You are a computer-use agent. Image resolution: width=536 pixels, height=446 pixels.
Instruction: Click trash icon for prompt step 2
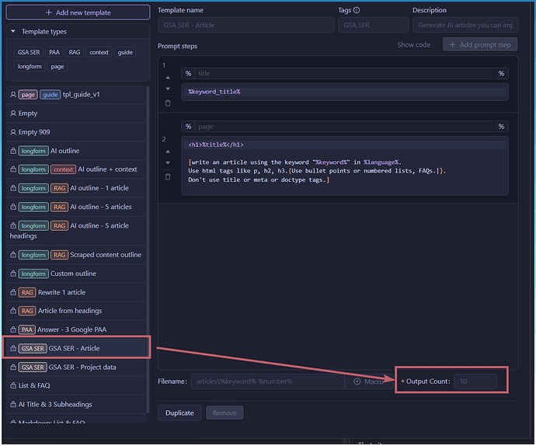click(168, 176)
